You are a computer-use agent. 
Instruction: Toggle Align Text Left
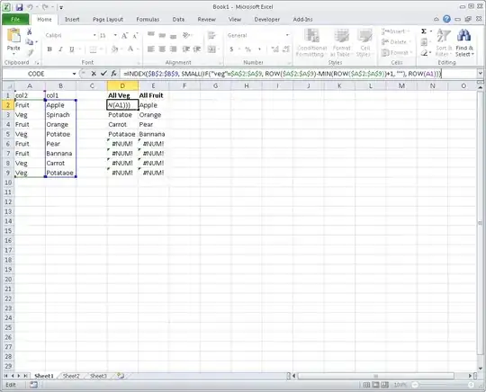[151, 49]
